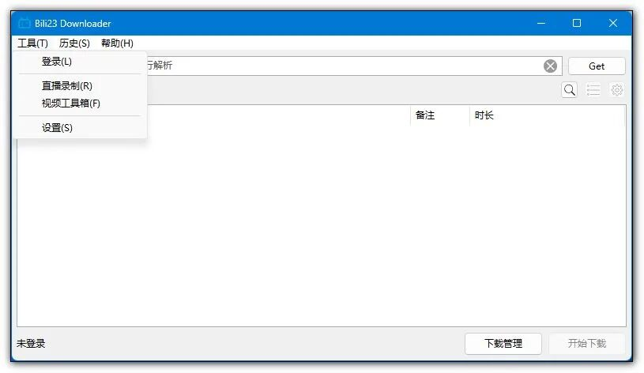The image size is (644, 373).
Task: Open 下载管理 download manager
Action: (503, 343)
